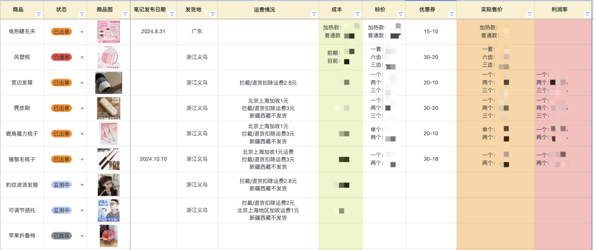
Task: Open 苹果折叠椅 product image thumbnail
Action: pyautogui.click(x=108, y=236)
